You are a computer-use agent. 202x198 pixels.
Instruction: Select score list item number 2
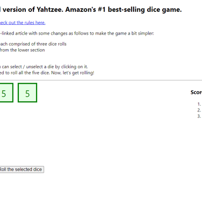pyautogui.click(x=199, y=110)
